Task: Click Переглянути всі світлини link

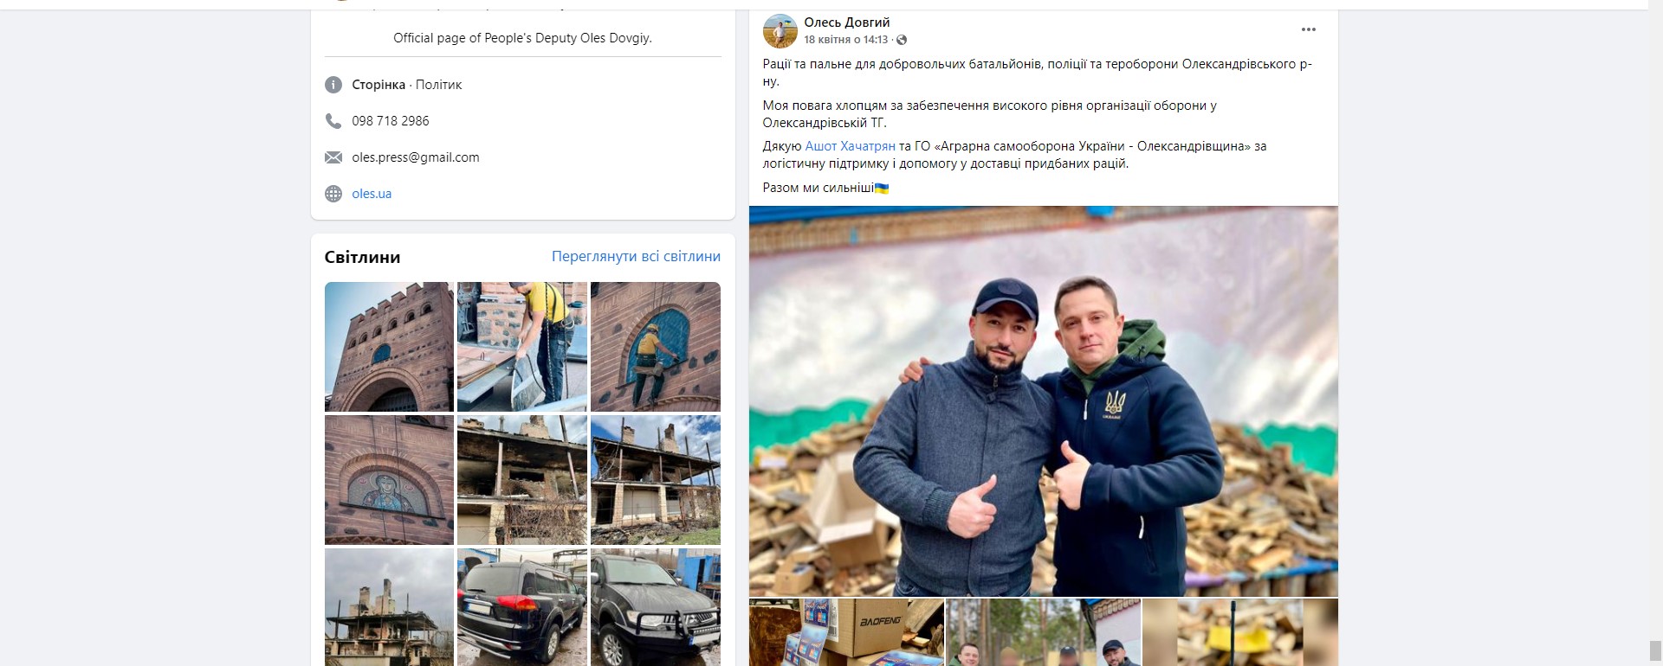Action: pyautogui.click(x=636, y=256)
